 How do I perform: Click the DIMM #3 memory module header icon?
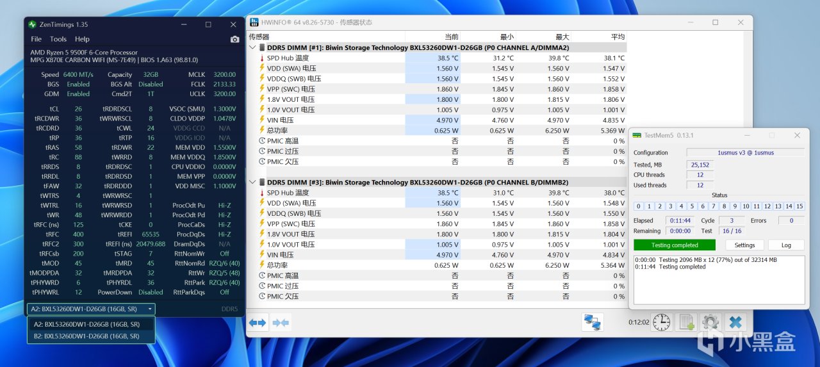tap(261, 183)
